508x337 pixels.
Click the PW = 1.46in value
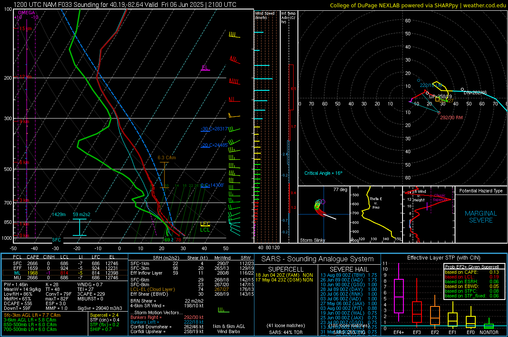point(16,284)
